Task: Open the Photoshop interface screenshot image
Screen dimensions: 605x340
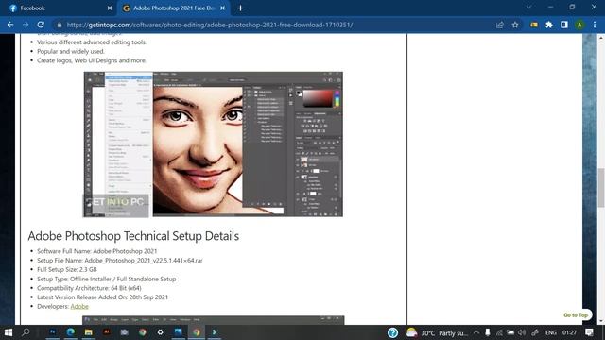Action: pyautogui.click(x=213, y=144)
